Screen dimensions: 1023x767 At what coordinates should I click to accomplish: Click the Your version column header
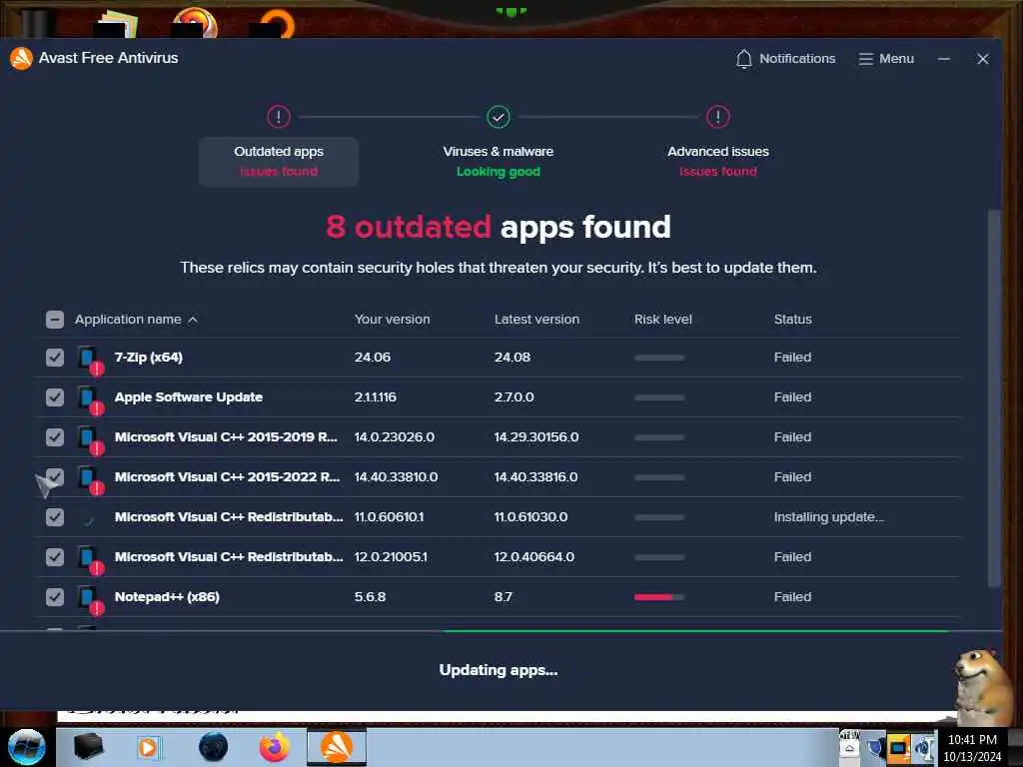392,319
